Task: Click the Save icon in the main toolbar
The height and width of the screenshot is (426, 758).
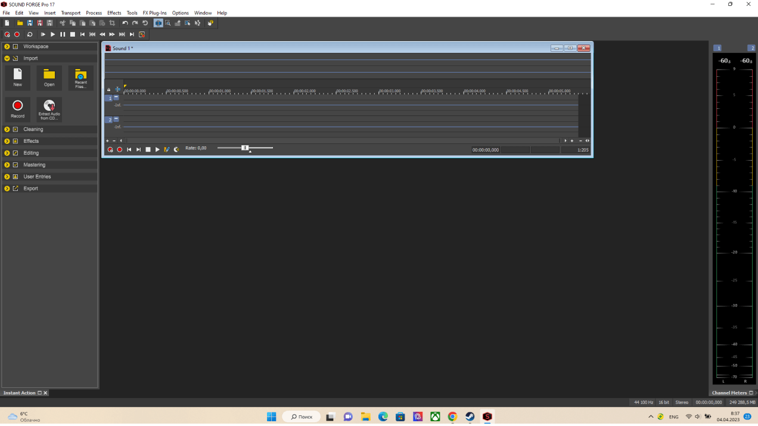Action: coord(30,23)
